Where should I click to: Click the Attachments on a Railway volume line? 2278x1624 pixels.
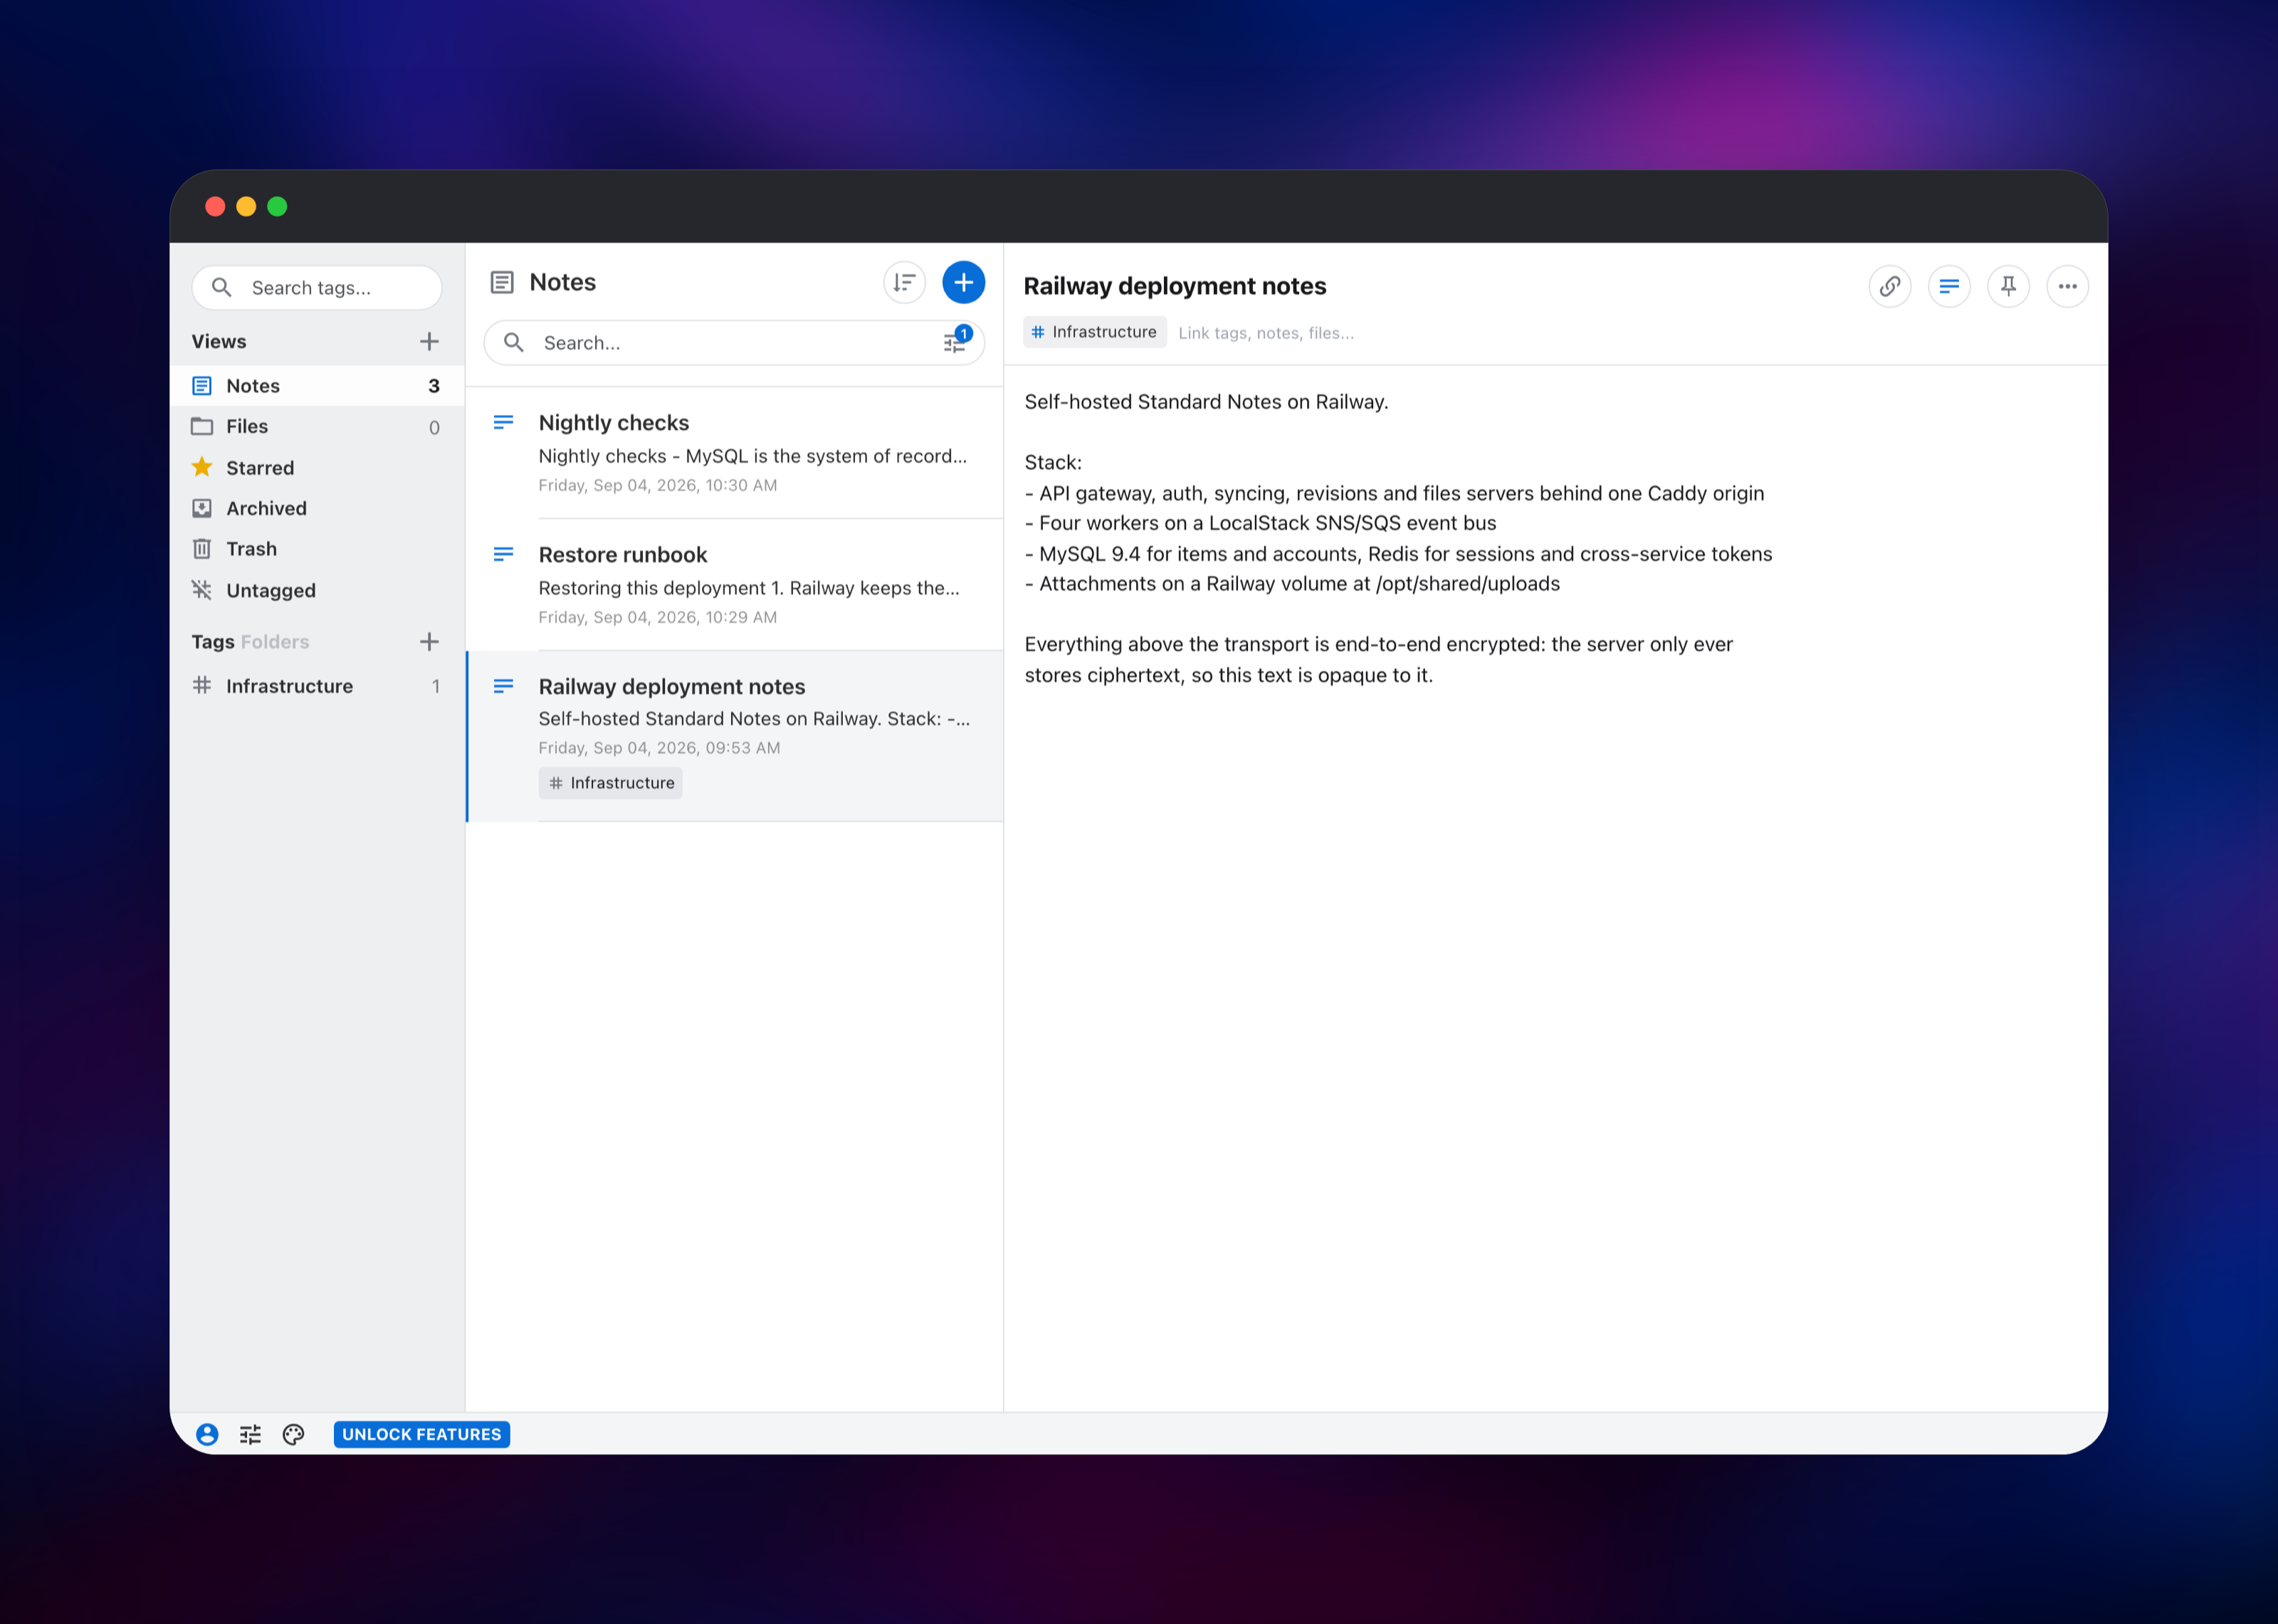(1293, 583)
